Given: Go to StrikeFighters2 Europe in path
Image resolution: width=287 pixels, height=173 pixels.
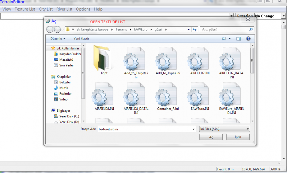Looking at the screenshot, I should coord(92,30).
